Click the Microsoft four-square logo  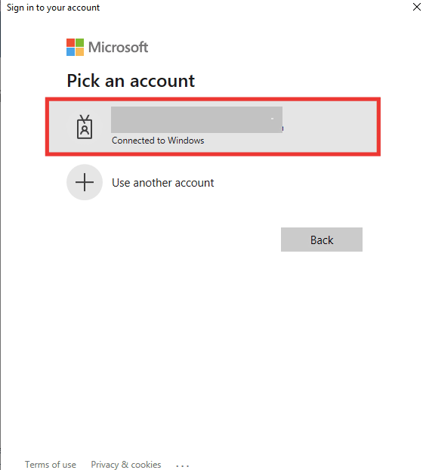[76, 47]
